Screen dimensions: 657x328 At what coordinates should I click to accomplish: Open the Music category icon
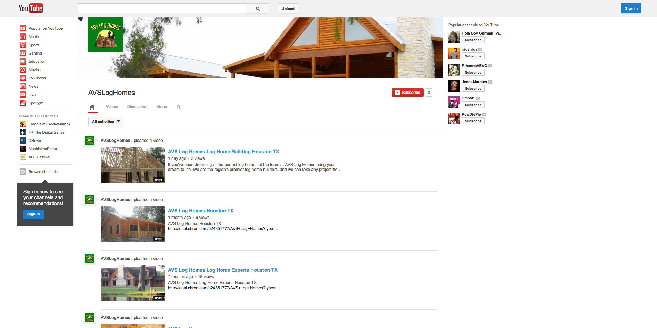pyautogui.click(x=23, y=37)
